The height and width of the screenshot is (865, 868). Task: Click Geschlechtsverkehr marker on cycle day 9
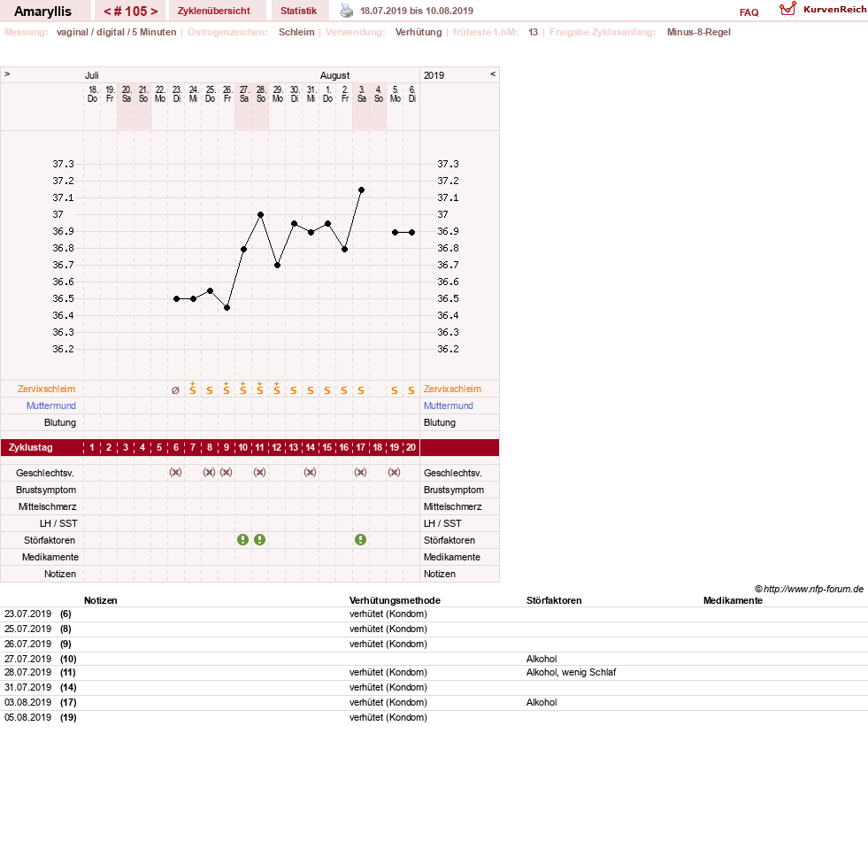point(226,473)
